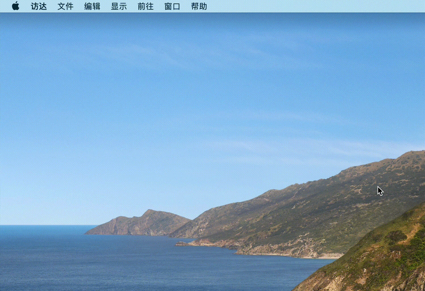
Task: Open the 文件 menu
Action: click(66, 6)
